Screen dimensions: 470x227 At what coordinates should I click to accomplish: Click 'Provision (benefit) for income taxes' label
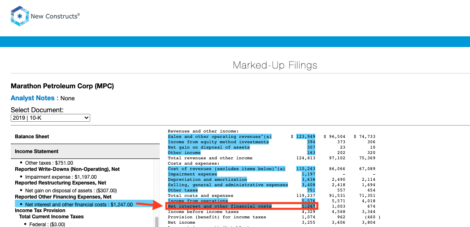[217, 217]
